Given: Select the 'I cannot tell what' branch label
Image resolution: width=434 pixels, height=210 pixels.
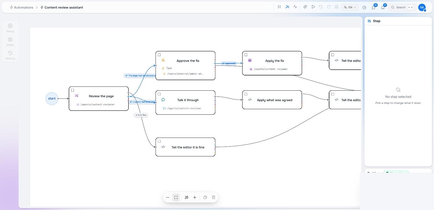Looking at the screenshot, I should click(x=143, y=102).
